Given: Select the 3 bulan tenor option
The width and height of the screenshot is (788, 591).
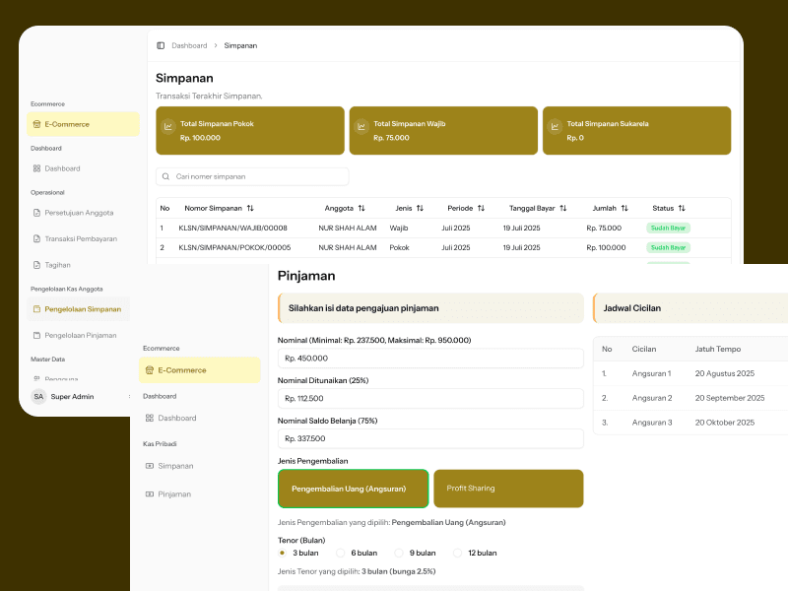Looking at the screenshot, I should pyautogui.click(x=283, y=553).
